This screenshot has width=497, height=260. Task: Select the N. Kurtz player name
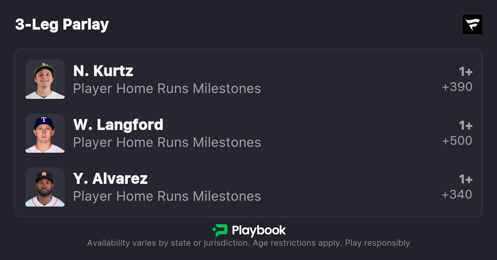103,71
